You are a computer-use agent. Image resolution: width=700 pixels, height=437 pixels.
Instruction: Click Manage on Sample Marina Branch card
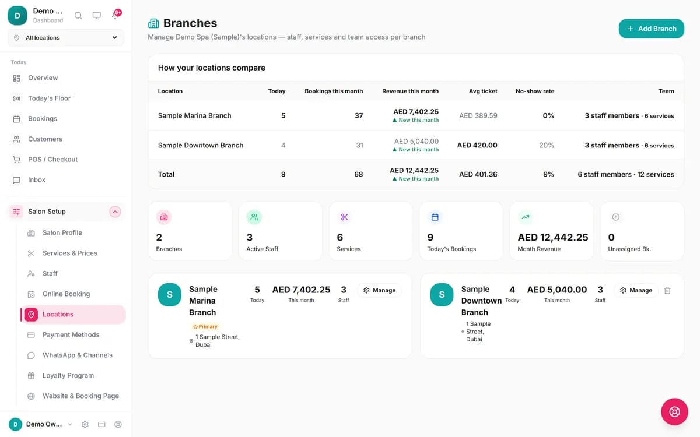379,290
